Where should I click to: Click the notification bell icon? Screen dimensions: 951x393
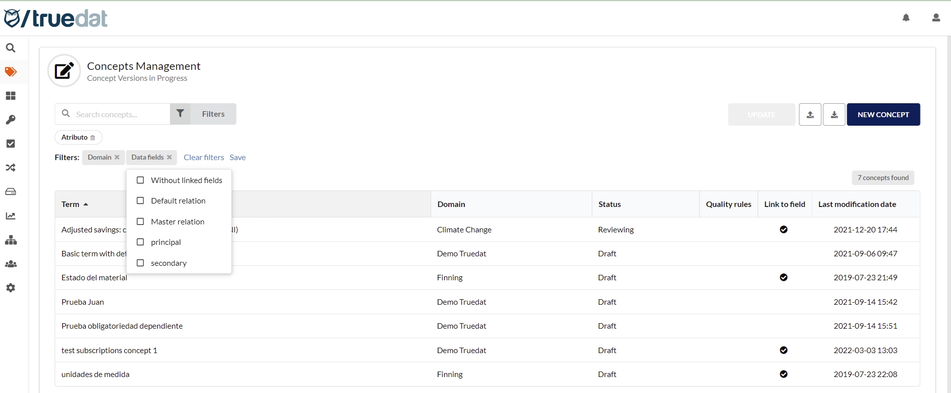[x=906, y=18]
